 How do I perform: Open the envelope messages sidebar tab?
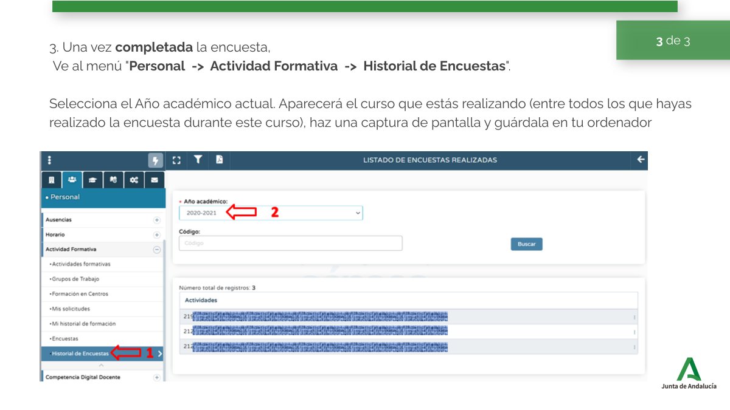click(155, 180)
